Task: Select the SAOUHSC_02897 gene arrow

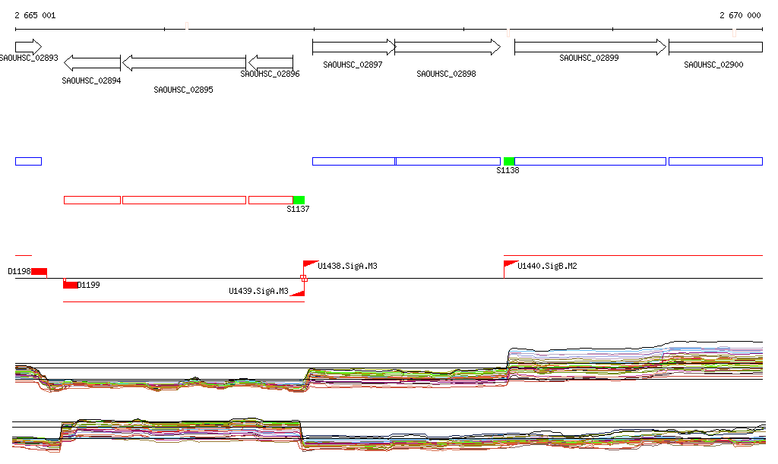Action: coord(354,47)
